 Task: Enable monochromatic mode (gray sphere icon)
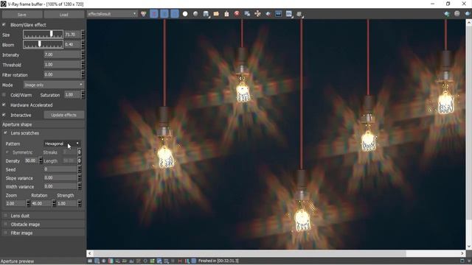[195, 14]
